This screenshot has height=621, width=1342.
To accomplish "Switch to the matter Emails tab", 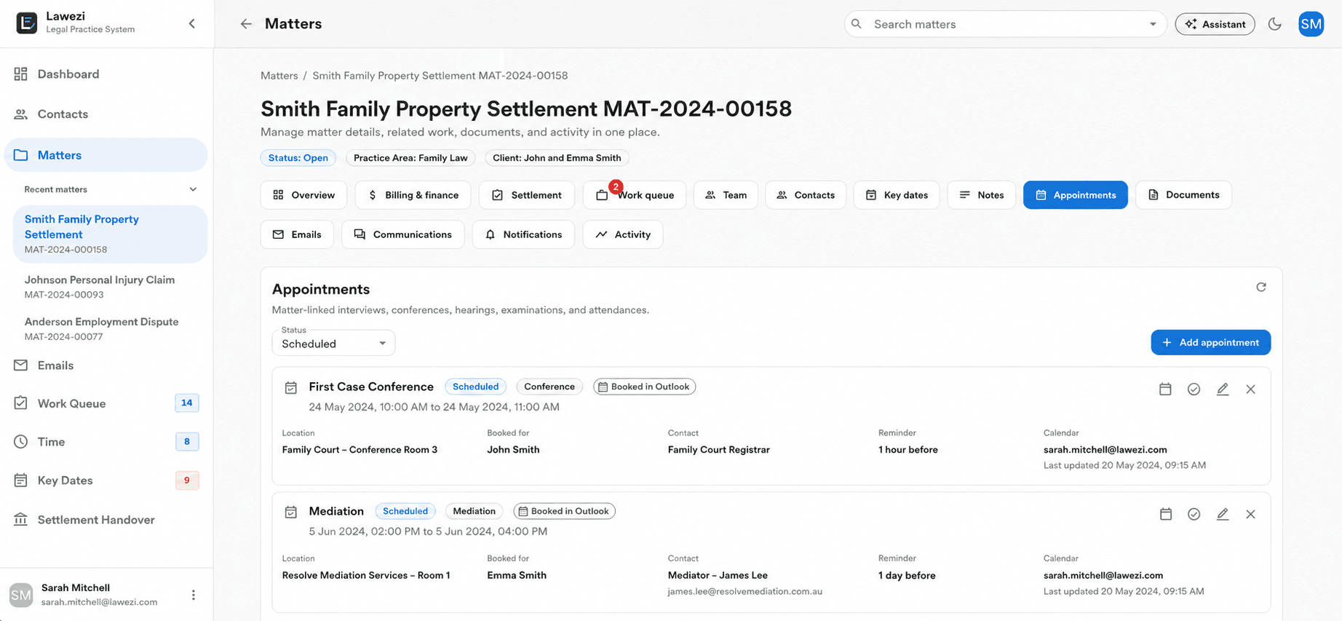I will [297, 234].
